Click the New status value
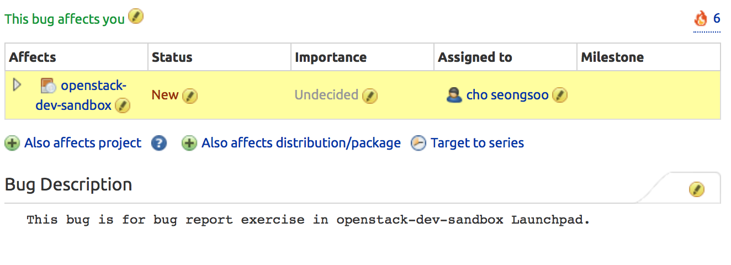 click(165, 95)
